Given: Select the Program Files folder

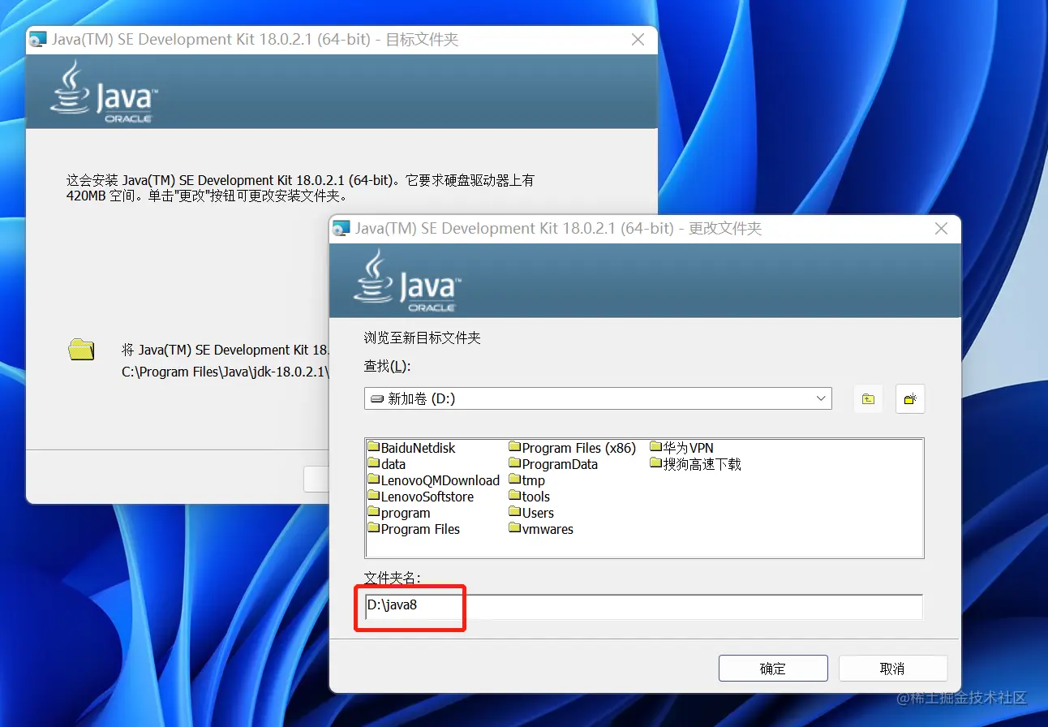Looking at the screenshot, I should tap(414, 529).
